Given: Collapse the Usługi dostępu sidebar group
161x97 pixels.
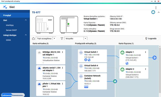Looking at the screenshot, I should pyautogui.click(x=26, y=35).
